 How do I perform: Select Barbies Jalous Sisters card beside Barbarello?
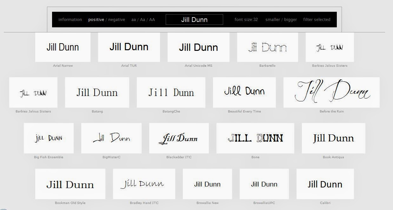330,47
